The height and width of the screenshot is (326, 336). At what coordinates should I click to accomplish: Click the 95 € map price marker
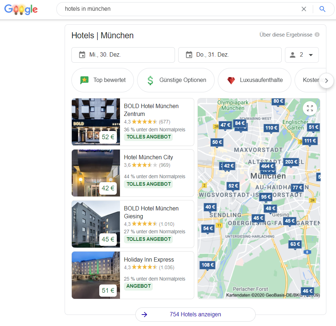tap(266, 197)
